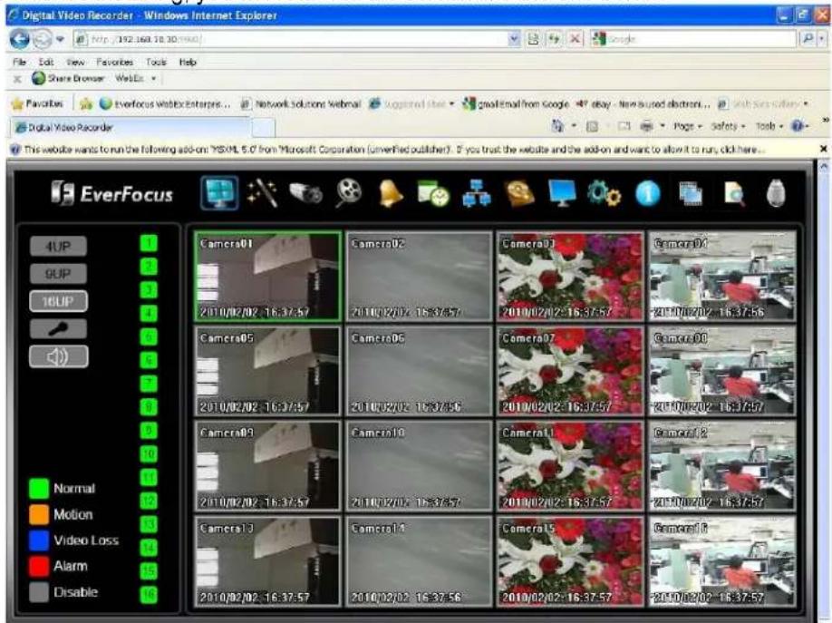Open the network settings icon

(x=477, y=193)
